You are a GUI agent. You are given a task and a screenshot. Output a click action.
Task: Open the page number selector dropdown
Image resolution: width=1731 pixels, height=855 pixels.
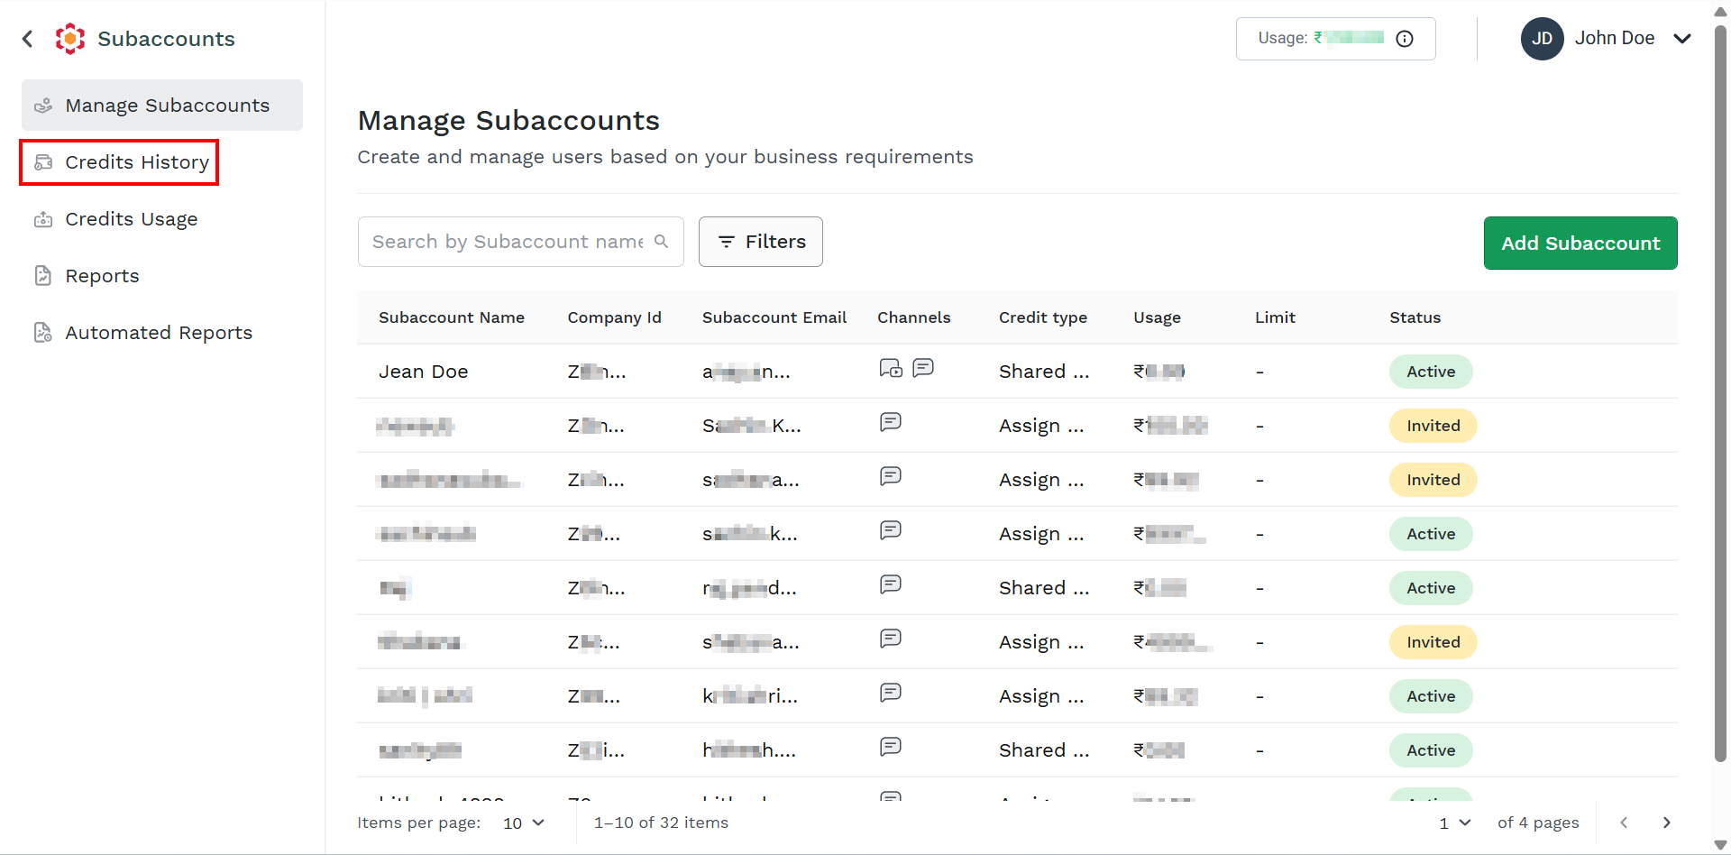[1455, 823]
